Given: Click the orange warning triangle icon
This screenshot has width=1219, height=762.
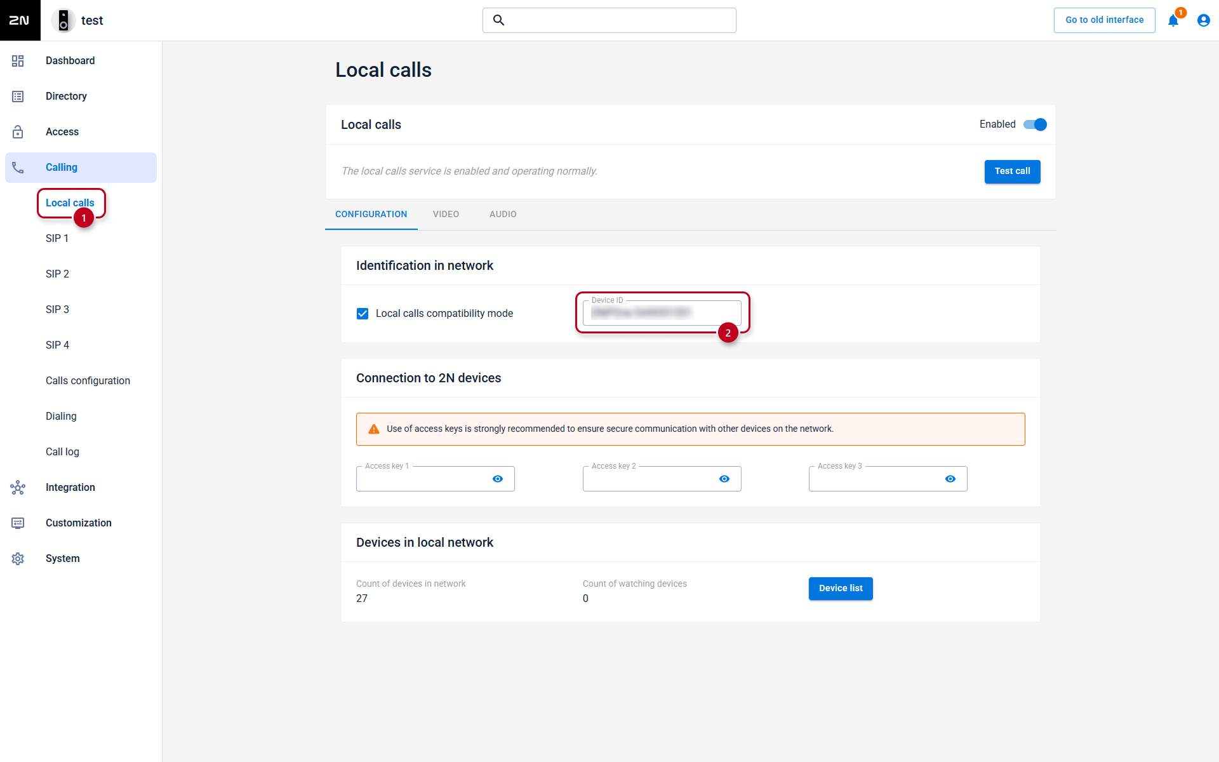Looking at the screenshot, I should click(x=374, y=429).
